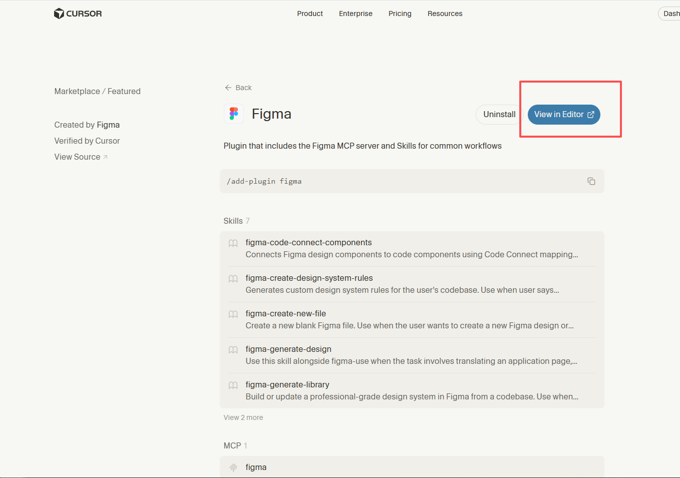
Task: Click the description starting 'Use this skill alongside figma-use'
Action: pyautogui.click(x=412, y=361)
